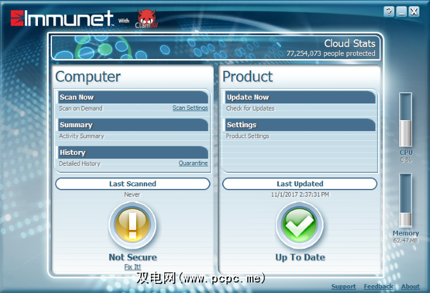Click the 'Up To Date' status text
Viewport: 430px width, 293px height.
pos(300,257)
